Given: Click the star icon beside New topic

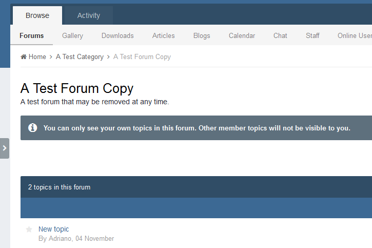Looking at the screenshot, I should pyautogui.click(x=29, y=230).
